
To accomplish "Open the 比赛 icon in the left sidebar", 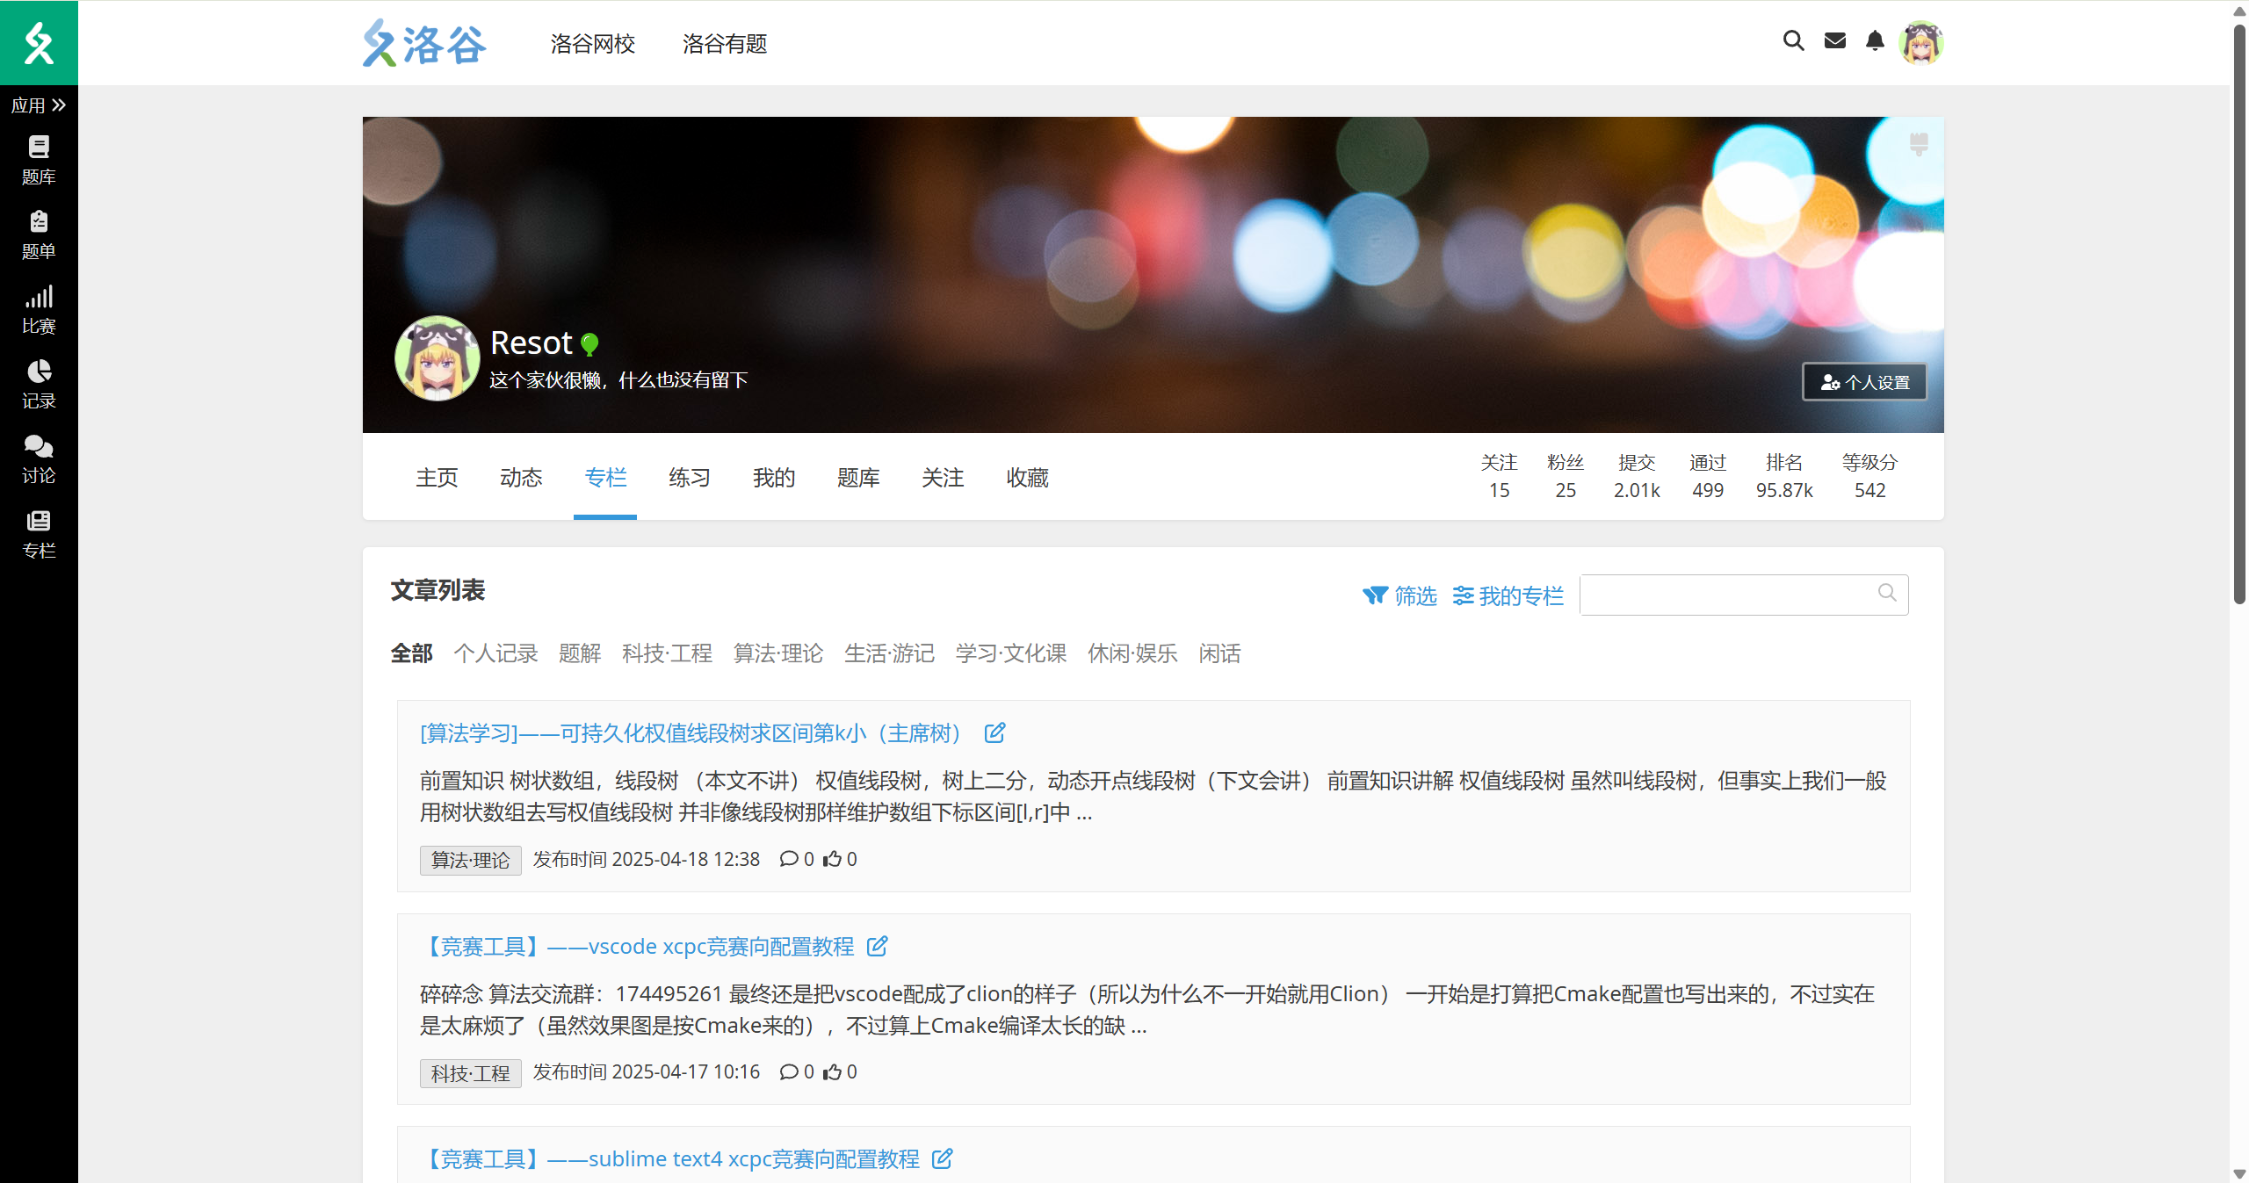I will point(39,309).
